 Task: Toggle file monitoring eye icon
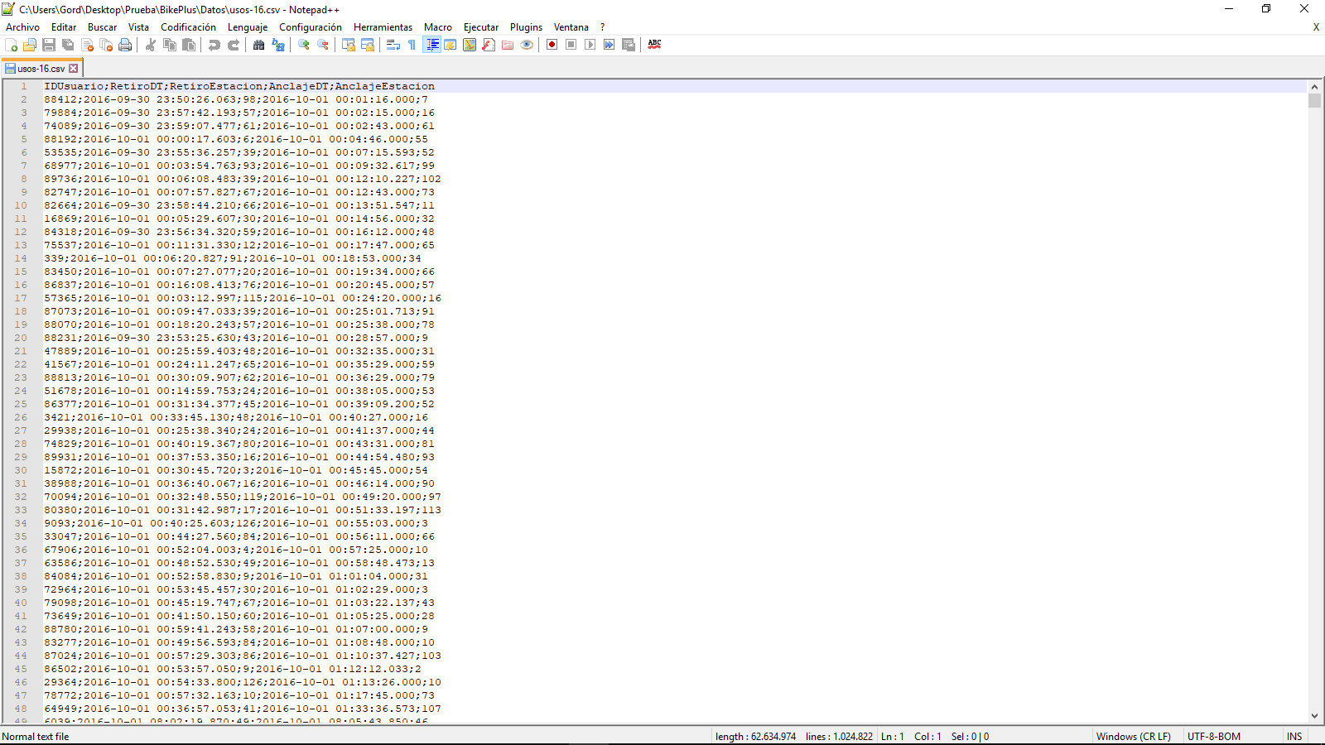point(527,45)
